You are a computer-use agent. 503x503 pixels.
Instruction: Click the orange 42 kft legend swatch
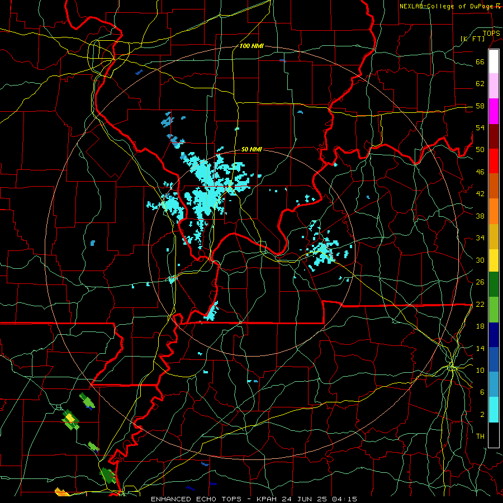493,211
